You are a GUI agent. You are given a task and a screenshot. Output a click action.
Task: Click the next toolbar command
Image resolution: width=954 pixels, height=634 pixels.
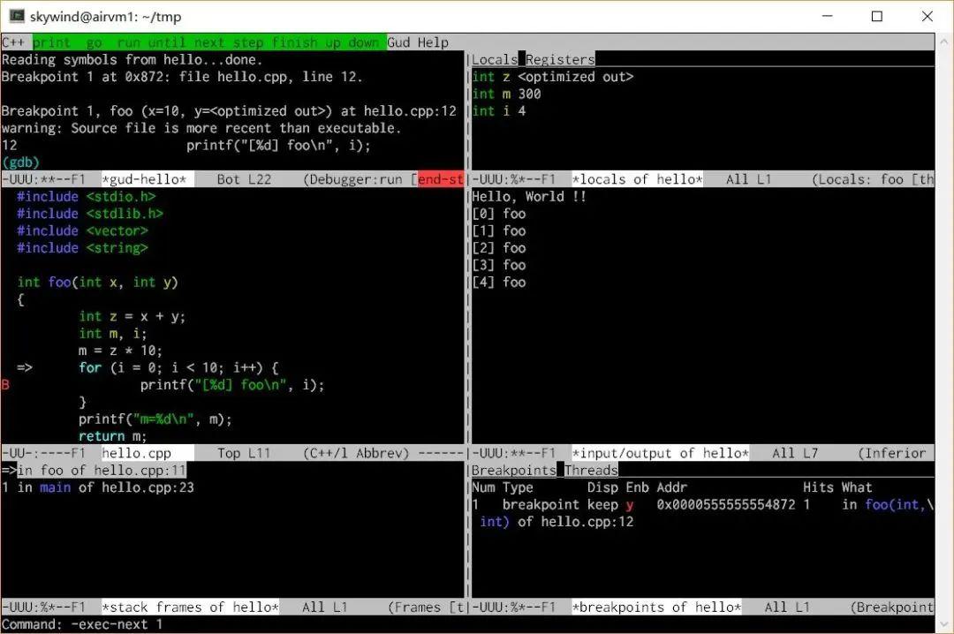pos(209,42)
